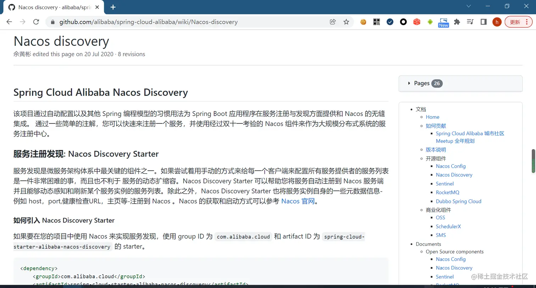
Task: Open the 如何贡献 sidebar link
Action: coord(436,126)
